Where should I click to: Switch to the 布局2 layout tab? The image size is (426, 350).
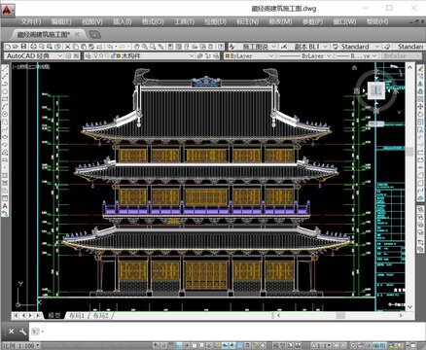tap(101, 315)
